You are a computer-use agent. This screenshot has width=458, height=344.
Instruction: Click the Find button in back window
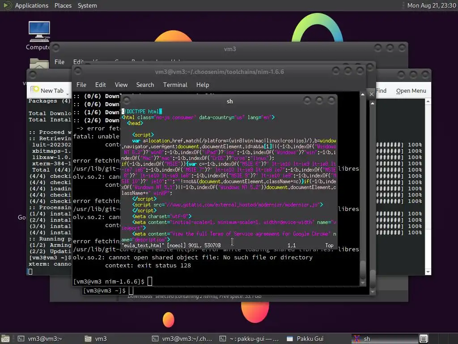[381, 91]
